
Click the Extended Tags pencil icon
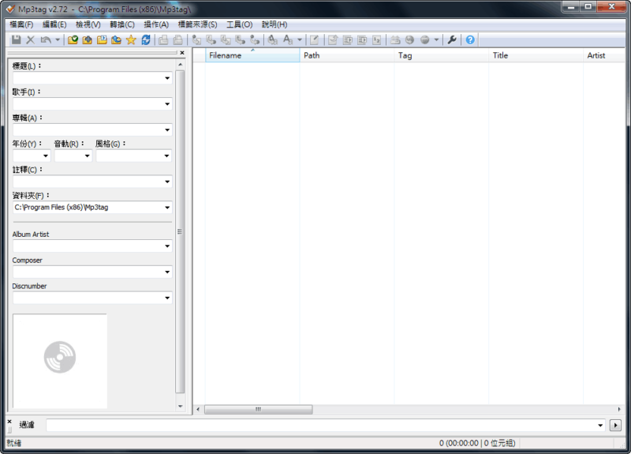[x=314, y=40]
